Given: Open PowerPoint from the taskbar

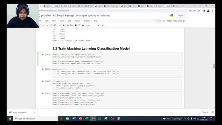Looking at the screenshot, I should (80, 119).
